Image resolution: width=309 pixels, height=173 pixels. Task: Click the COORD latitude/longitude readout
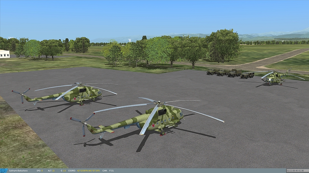coord(88,170)
